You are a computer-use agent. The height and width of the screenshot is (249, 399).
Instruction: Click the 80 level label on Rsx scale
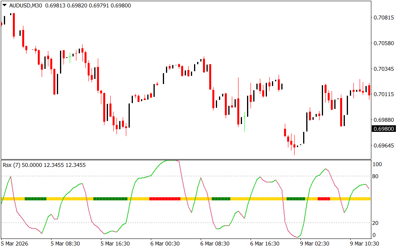(x=376, y=176)
